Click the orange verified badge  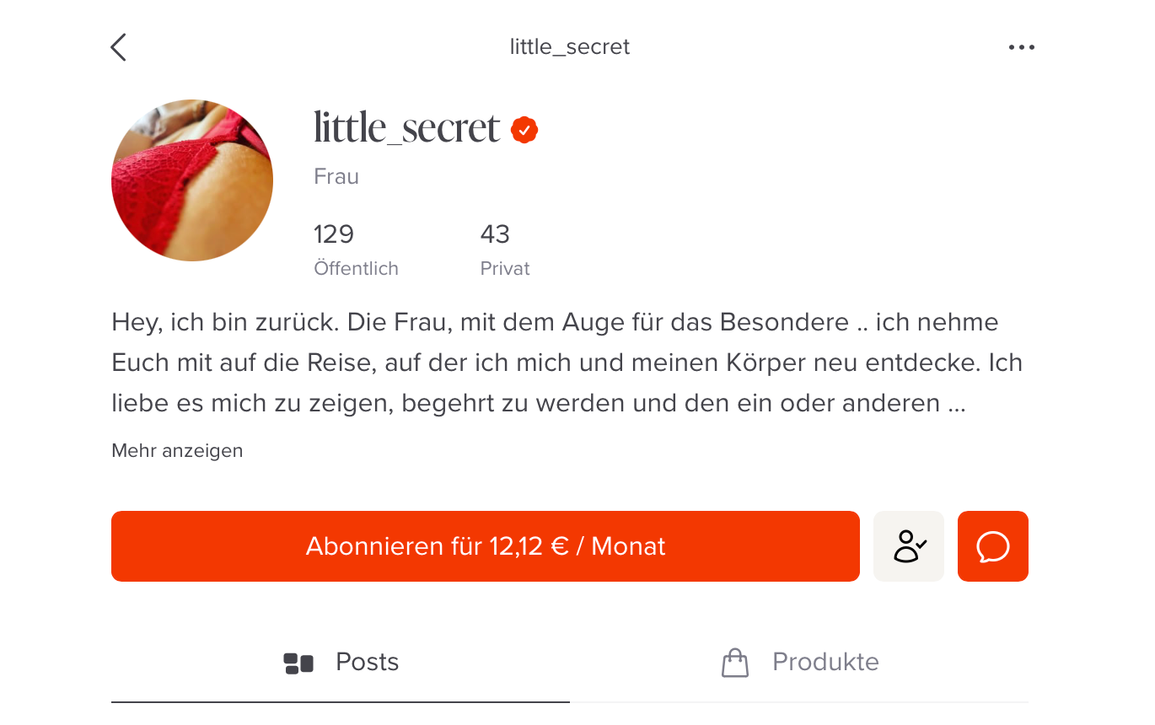[x=524, y=130]
